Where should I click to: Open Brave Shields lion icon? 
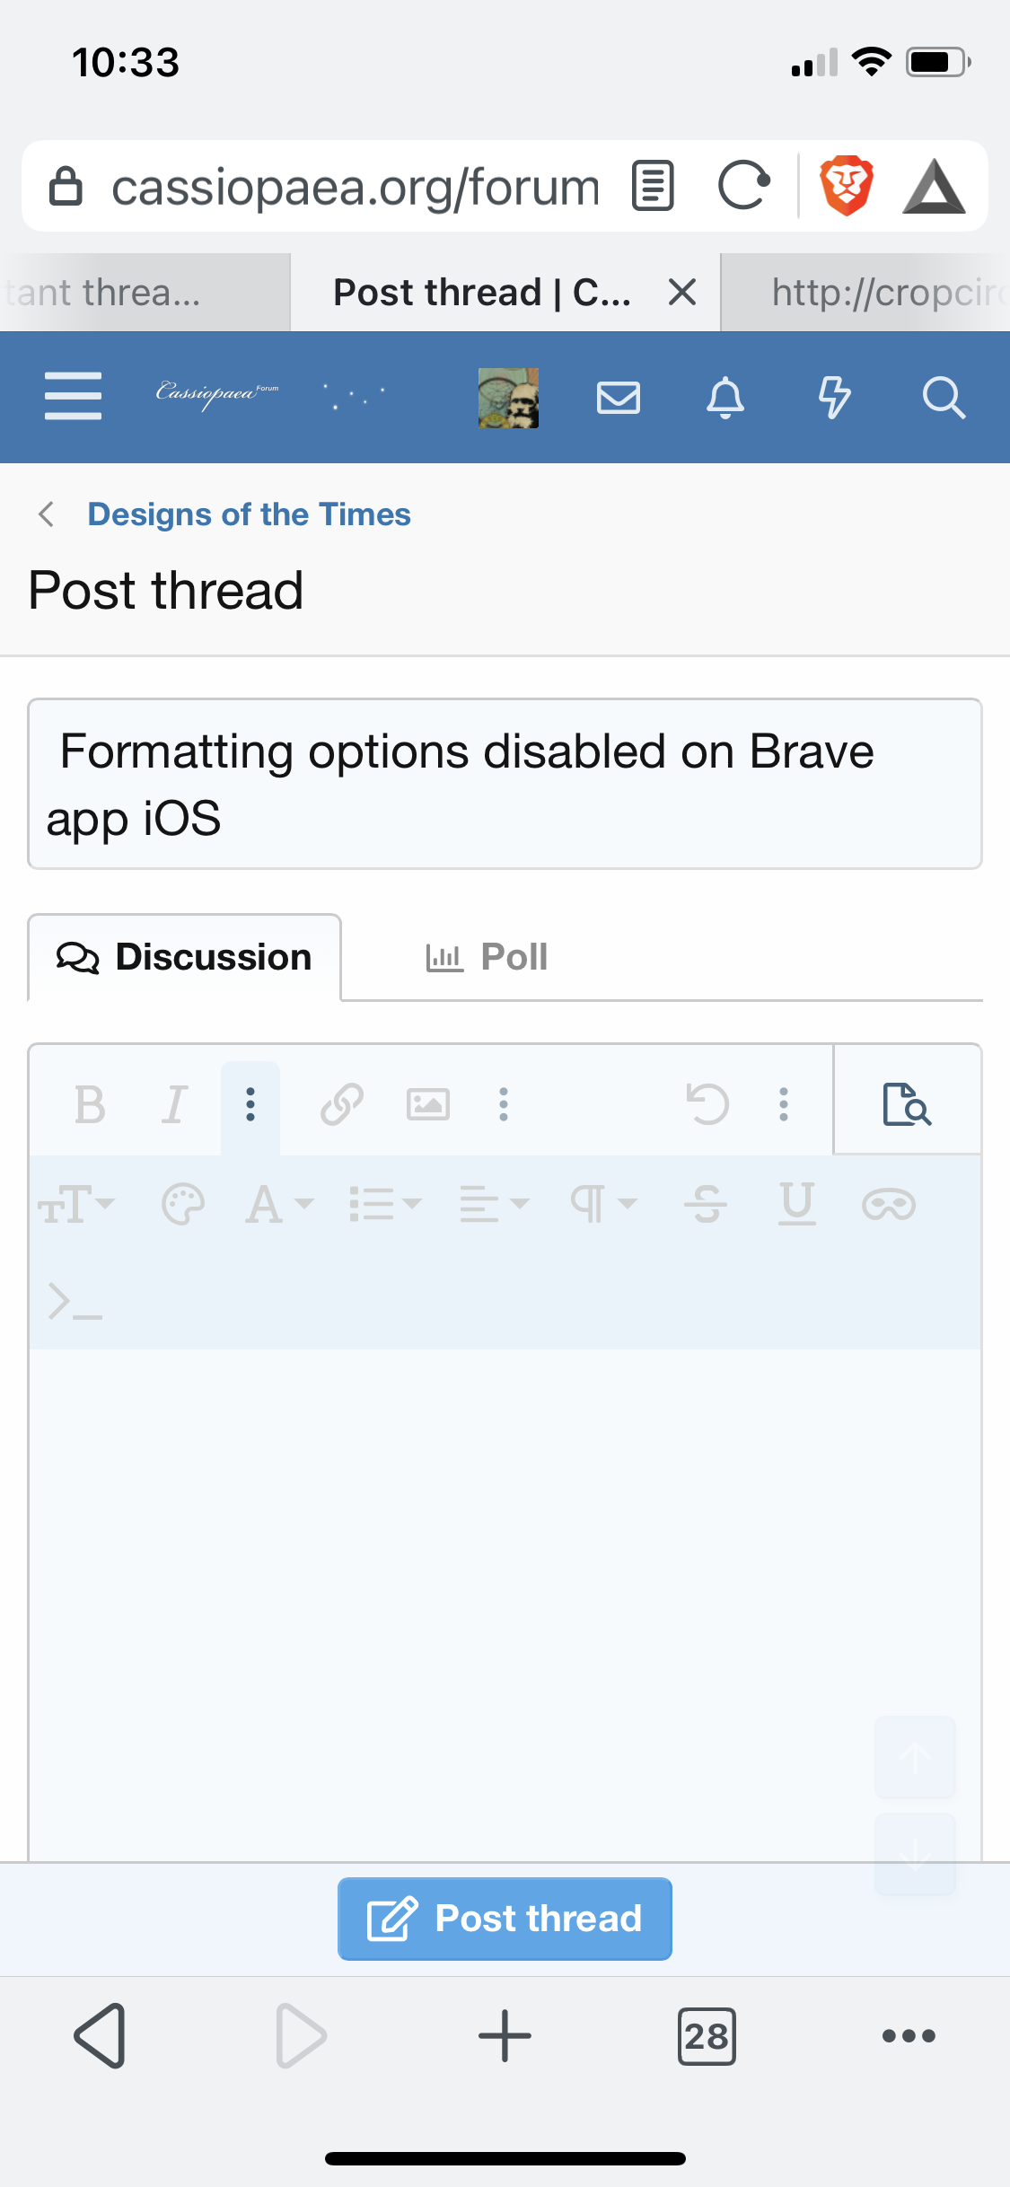(846, 186)
